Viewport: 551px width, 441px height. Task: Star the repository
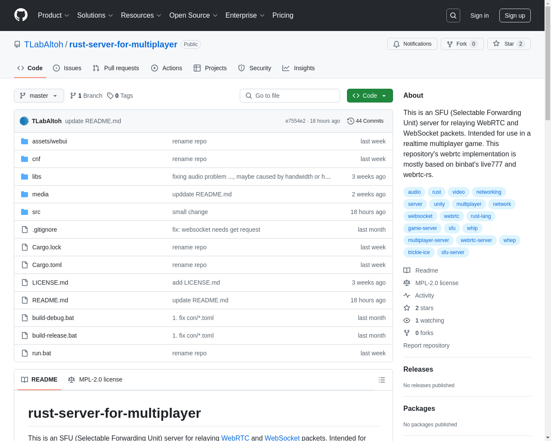tap(509, 44)
